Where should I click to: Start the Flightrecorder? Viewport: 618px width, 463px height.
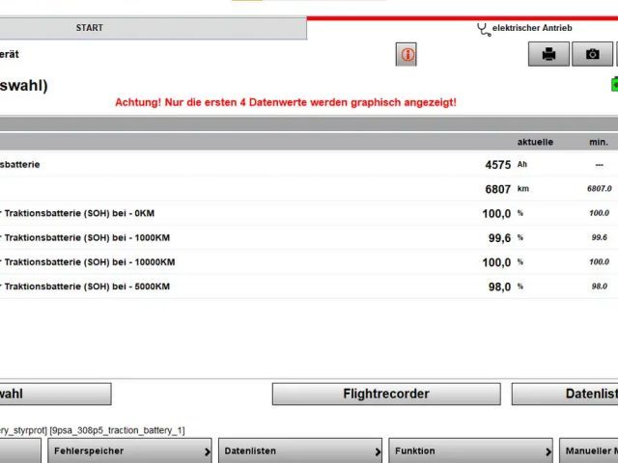pos(386,394)
